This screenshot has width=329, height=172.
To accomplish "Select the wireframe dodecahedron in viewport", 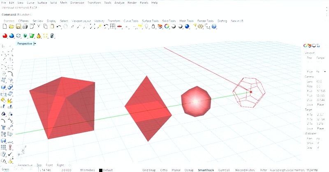I will click(x=250, y=92).
